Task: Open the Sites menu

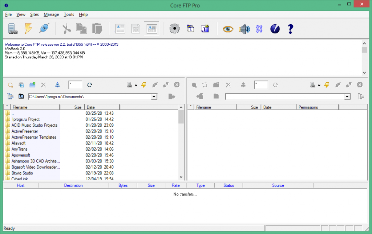Action: point(34,15)
